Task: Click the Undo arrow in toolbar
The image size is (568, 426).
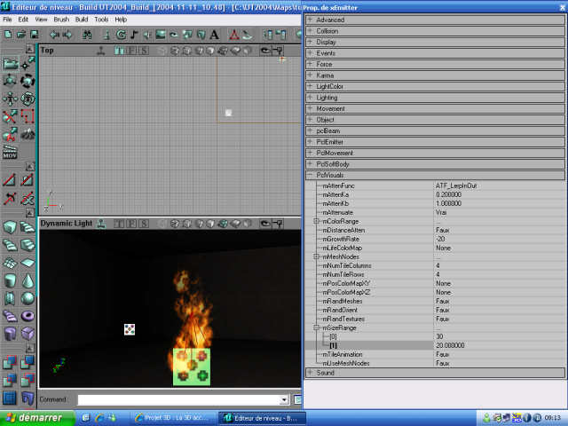Action: (53, 35)
